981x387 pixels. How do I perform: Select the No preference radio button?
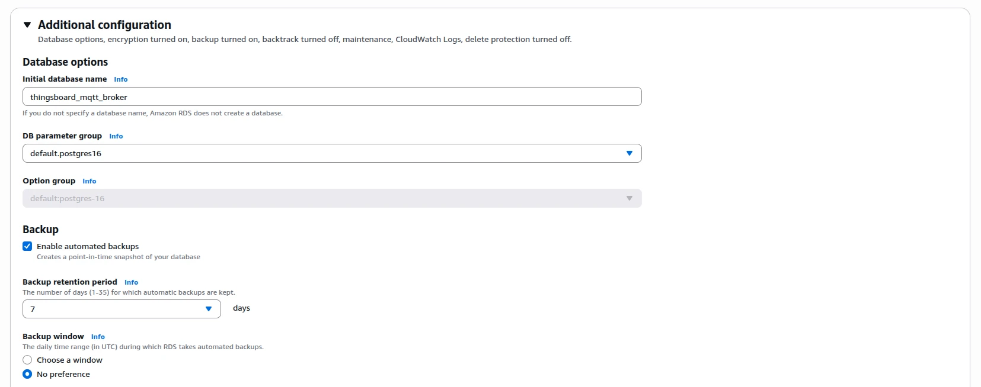pos(27,374)
